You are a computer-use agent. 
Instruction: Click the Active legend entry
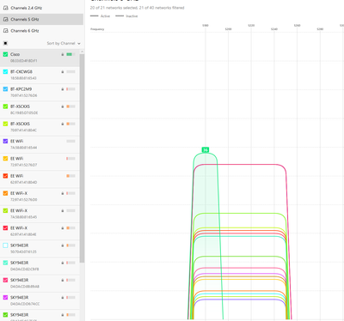pyautogui.click(x=100, y=16)
